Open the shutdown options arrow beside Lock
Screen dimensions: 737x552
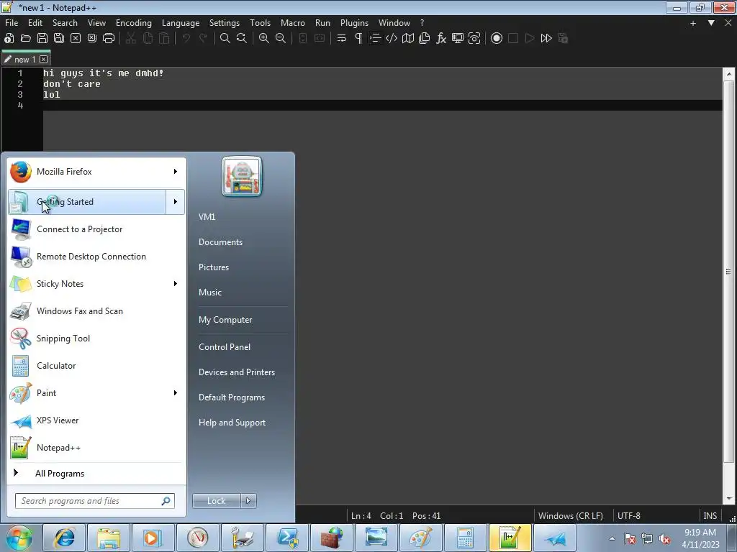pos(248,501)
